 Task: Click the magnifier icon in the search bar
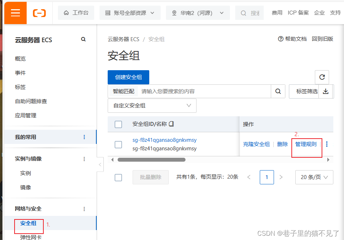pyautogui.click(x=278, y=91)
